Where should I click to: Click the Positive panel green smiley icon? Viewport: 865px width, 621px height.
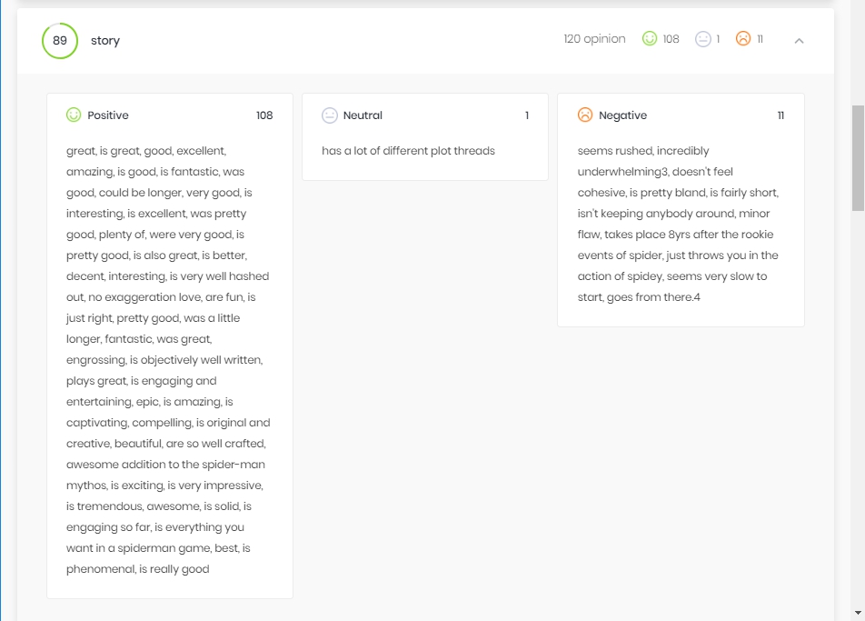tap(74, 115)
